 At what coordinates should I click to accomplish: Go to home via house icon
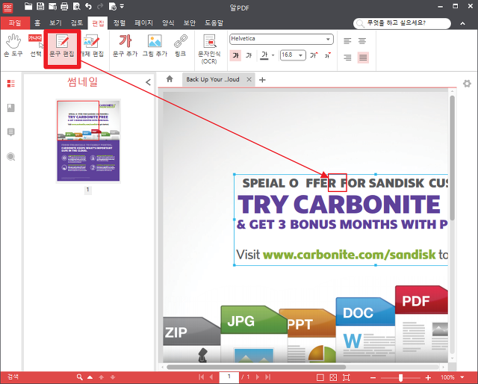[x=170, y=79]
